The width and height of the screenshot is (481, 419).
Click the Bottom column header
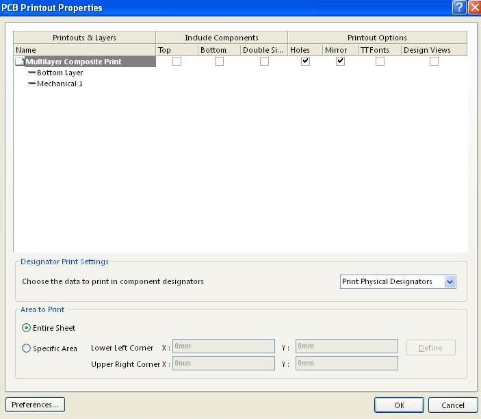tap(219, 50)
